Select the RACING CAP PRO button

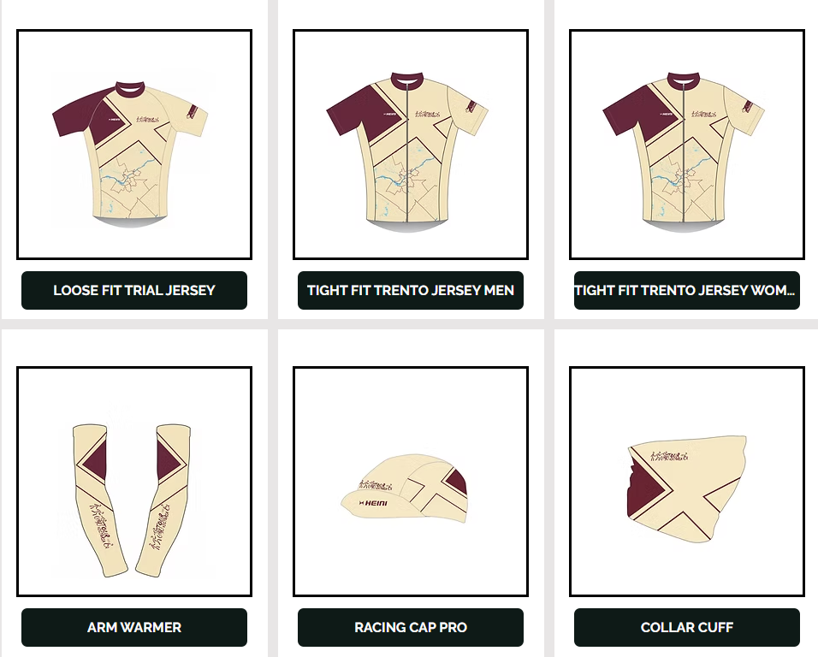(x=411, y=627)
